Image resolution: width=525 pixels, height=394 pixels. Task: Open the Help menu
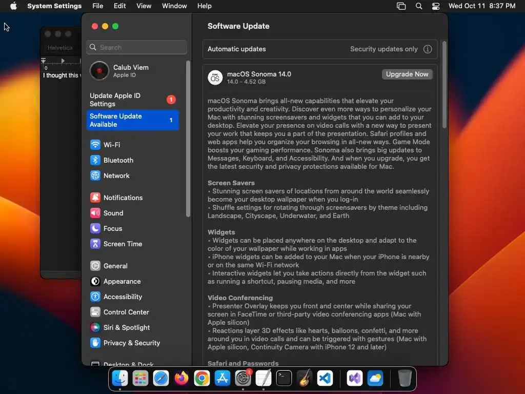tap(204, 6)
